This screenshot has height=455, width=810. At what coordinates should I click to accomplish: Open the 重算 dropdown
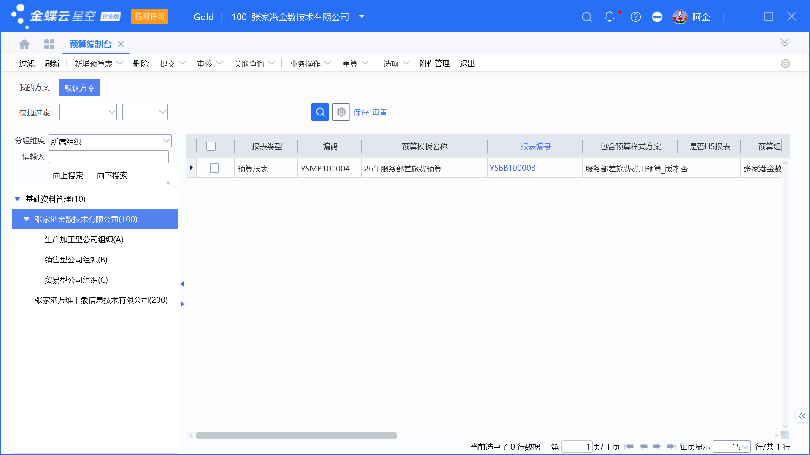click(365, 63)
